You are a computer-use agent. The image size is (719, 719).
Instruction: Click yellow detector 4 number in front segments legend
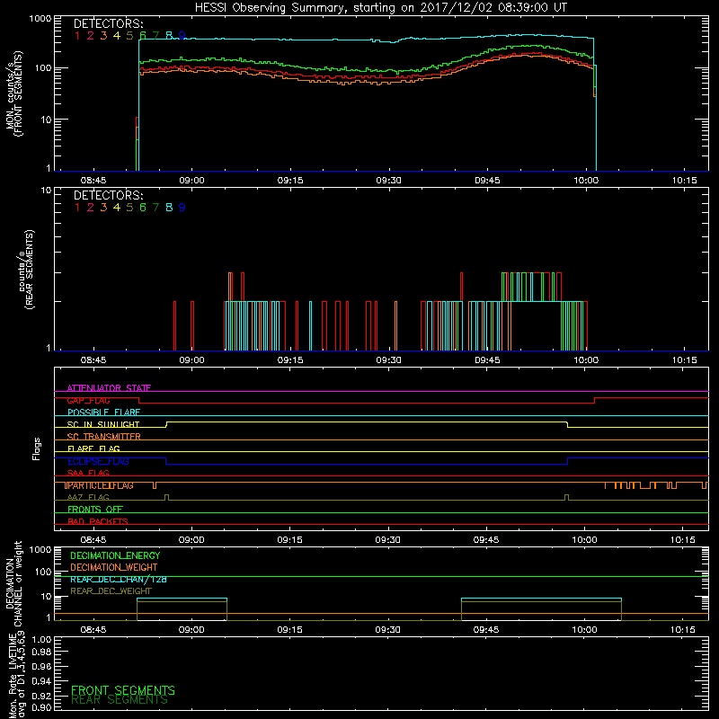click(x=117, y=36)
